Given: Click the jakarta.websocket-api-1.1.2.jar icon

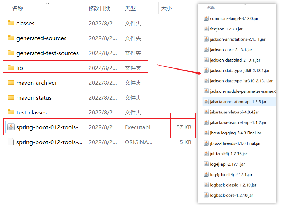Looking at the screenshot, I should (x=206, y=122).
